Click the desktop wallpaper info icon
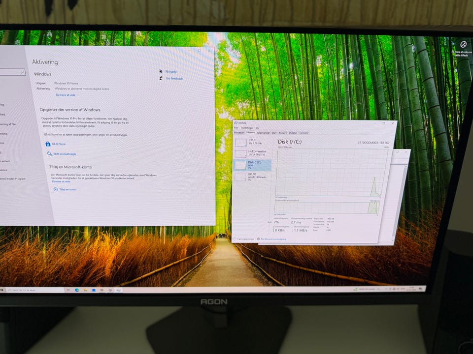The image size is (473, 354). (463, 45)
